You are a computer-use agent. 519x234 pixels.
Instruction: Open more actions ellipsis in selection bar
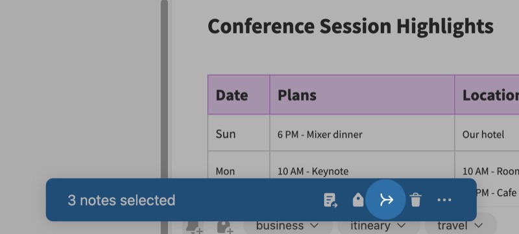444,200
